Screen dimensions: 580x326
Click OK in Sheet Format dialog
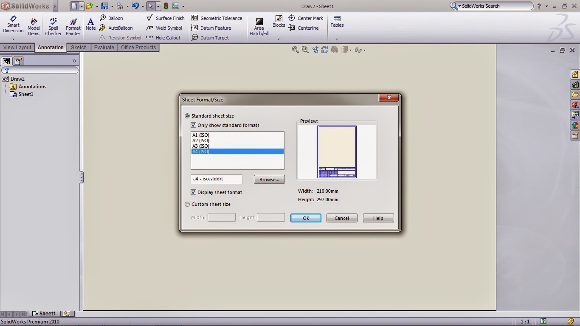[306, 218]
